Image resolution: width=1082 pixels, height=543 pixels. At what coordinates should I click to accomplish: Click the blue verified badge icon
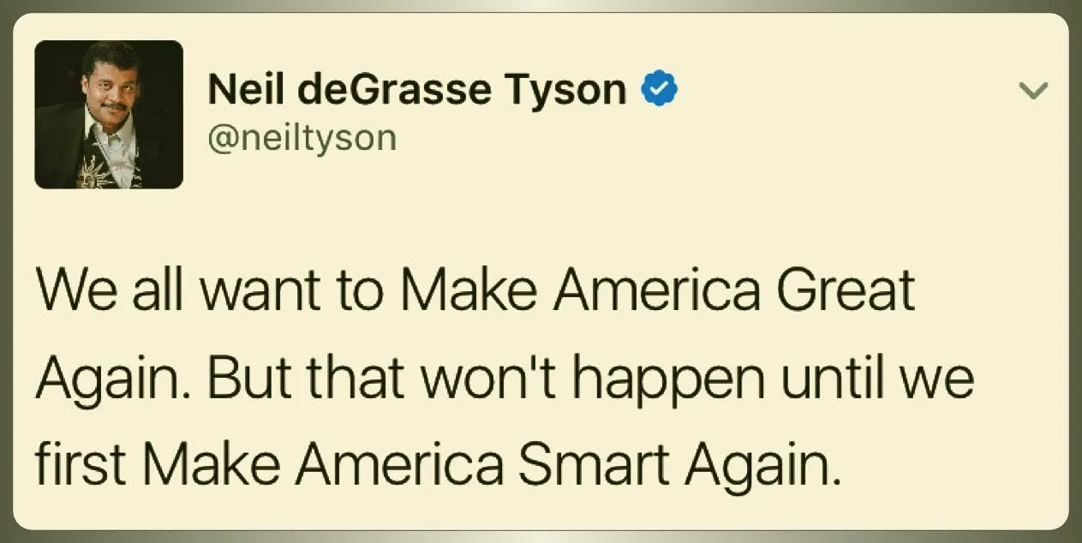661,89
